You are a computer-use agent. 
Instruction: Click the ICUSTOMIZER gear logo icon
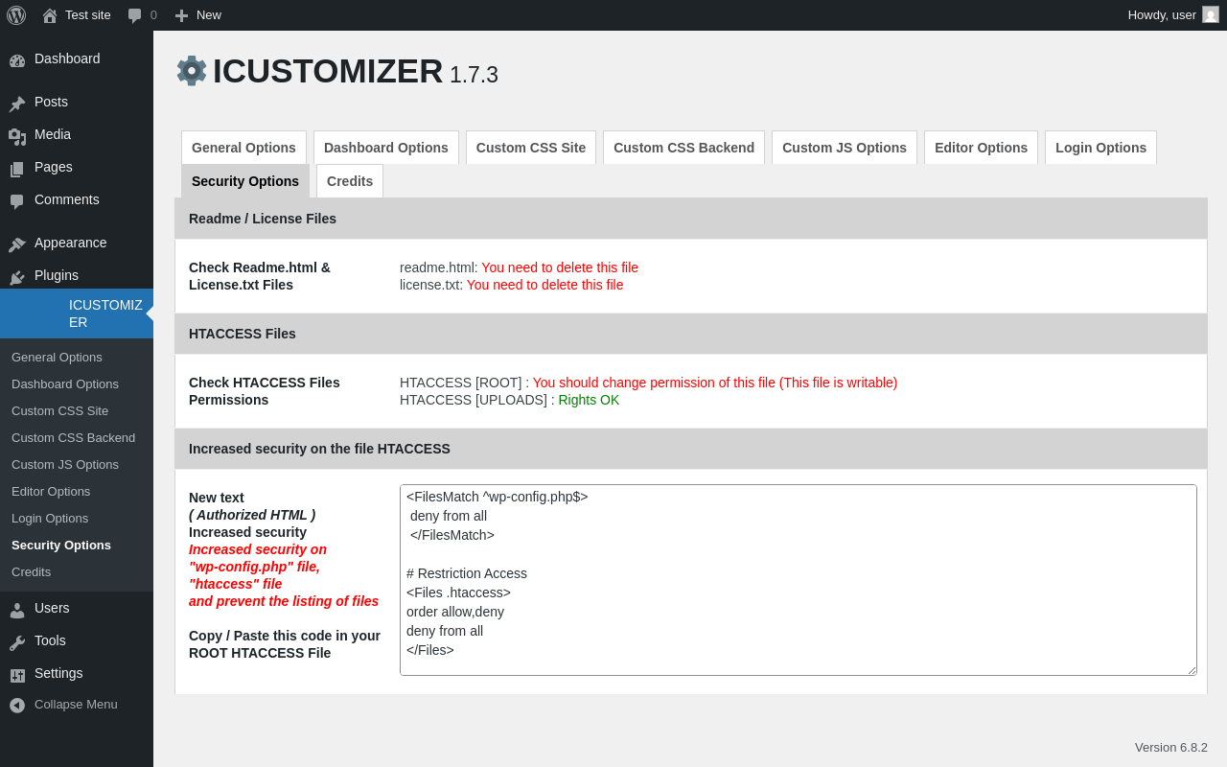pyautogui.click(x=192, y=71)
